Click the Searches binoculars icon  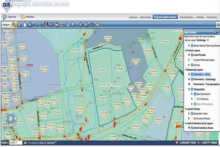pyautogui.click(x=4, y=17)
